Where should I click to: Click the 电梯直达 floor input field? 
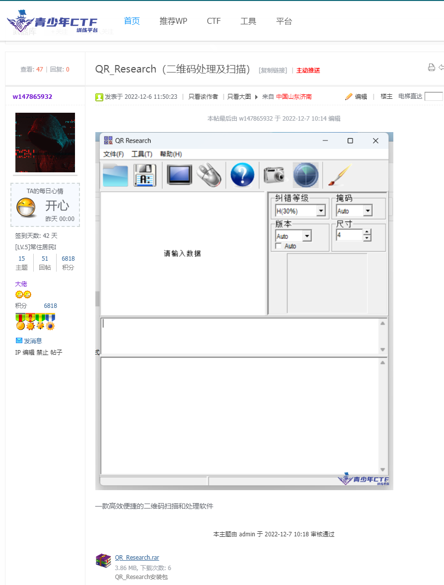coord(433,96)
